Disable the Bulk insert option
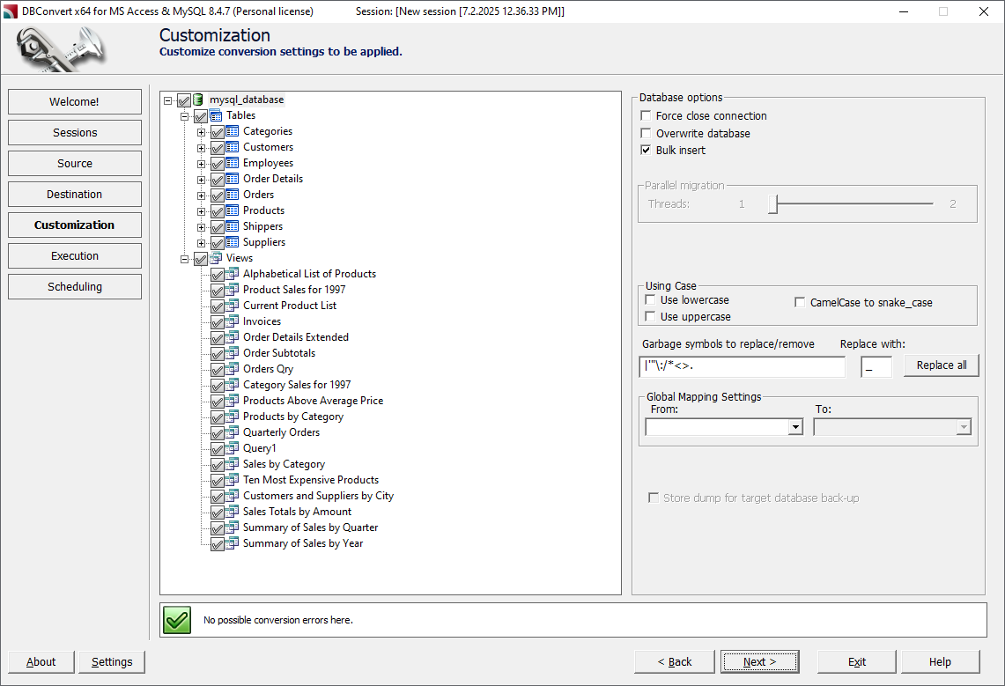Screen dimensions: 1005x686 (646, 150)
